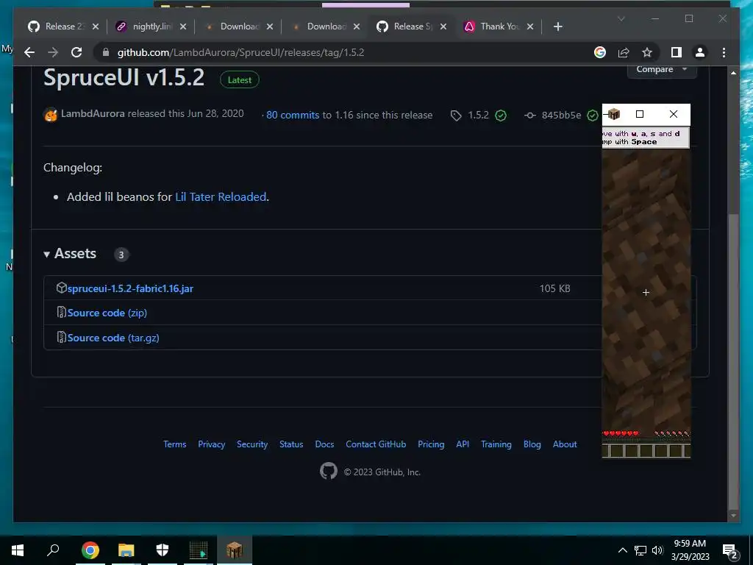
Task: Collapse the Assets section
Action: tap(70, 254)
